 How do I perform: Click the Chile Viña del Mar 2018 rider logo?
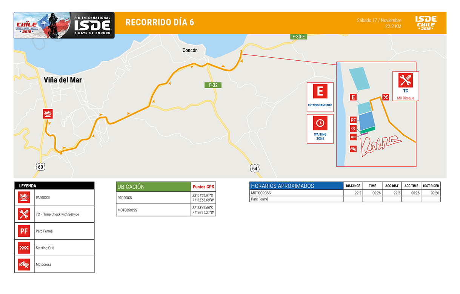(42, 25)
